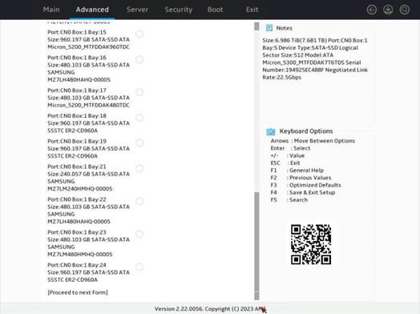Image resolution: width=420 pixels, height=314 pixels.
Task: Click 'F3 : Optimized Defaults' line
Action: tap(305, 185)
